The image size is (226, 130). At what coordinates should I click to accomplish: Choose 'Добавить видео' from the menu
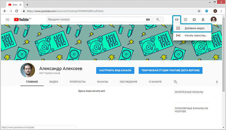[192, 28]
